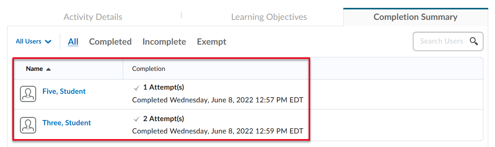Filter list to Incomplete users
Screen dimensions: 495x147
164,42
